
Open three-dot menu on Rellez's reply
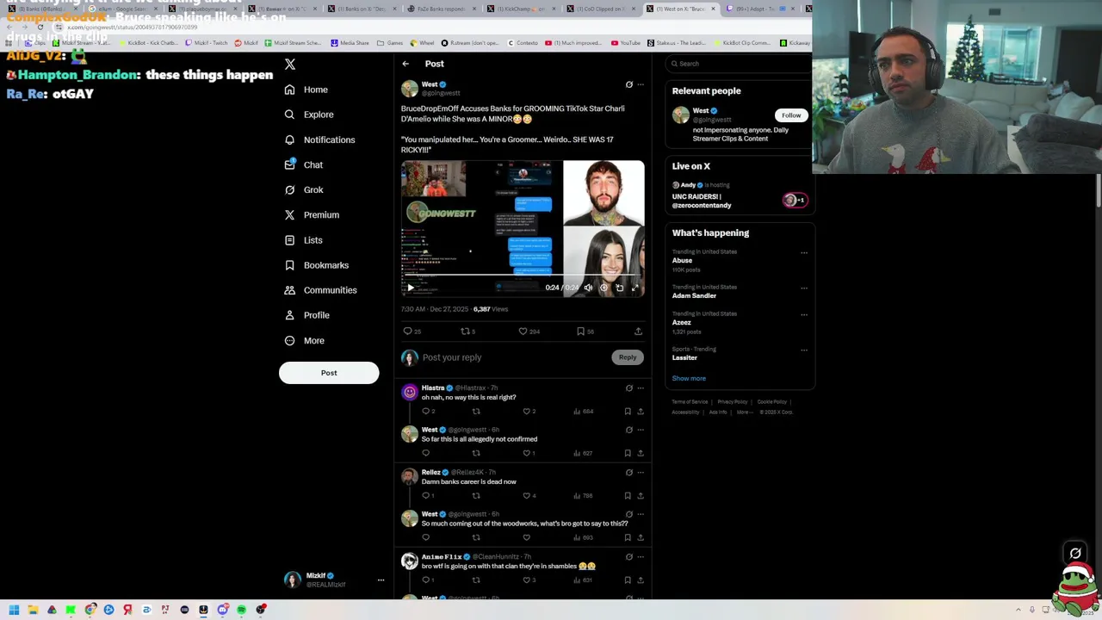[x=641, y=473]
